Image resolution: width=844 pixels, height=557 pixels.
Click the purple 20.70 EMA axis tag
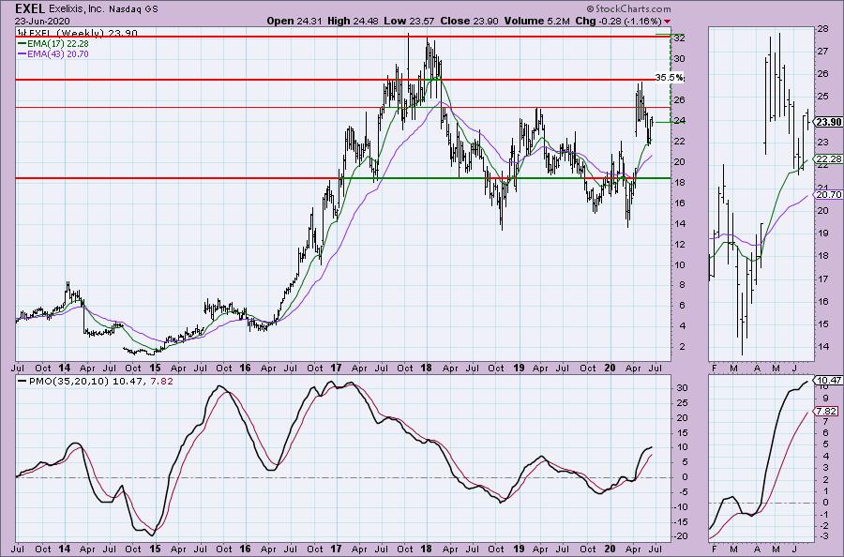(x=828, y=194)
